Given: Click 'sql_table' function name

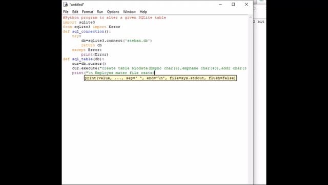Looking at the screenshot, I should (82, 59).
